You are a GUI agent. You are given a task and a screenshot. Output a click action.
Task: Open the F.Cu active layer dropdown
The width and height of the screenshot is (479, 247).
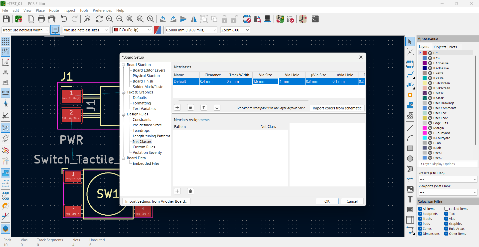132,30
